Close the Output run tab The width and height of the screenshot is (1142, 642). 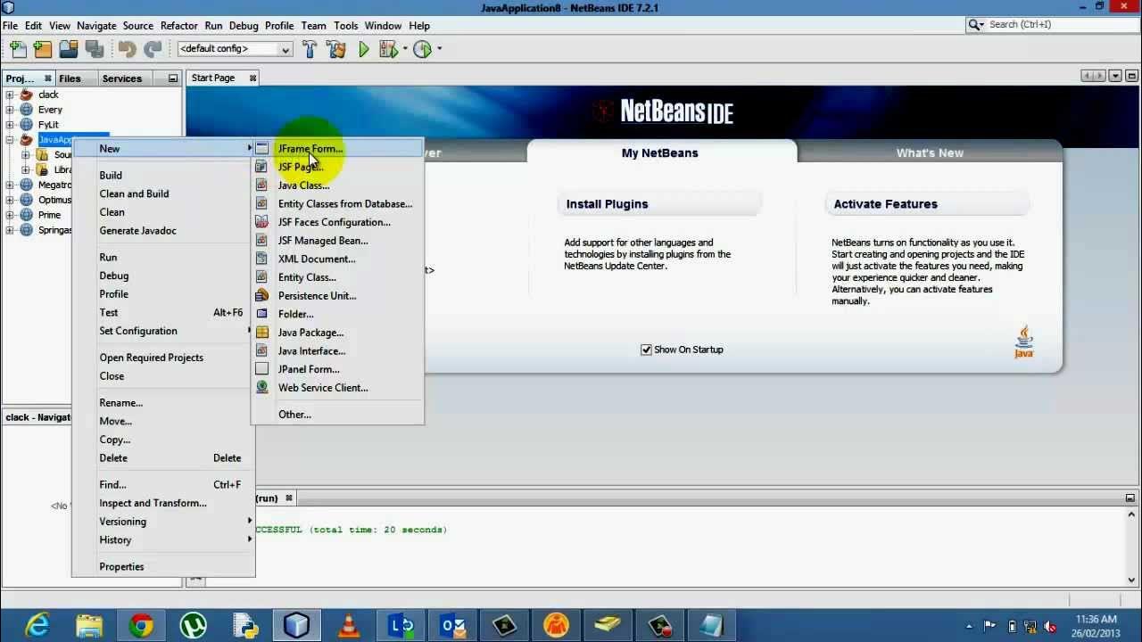coord(288,498)
